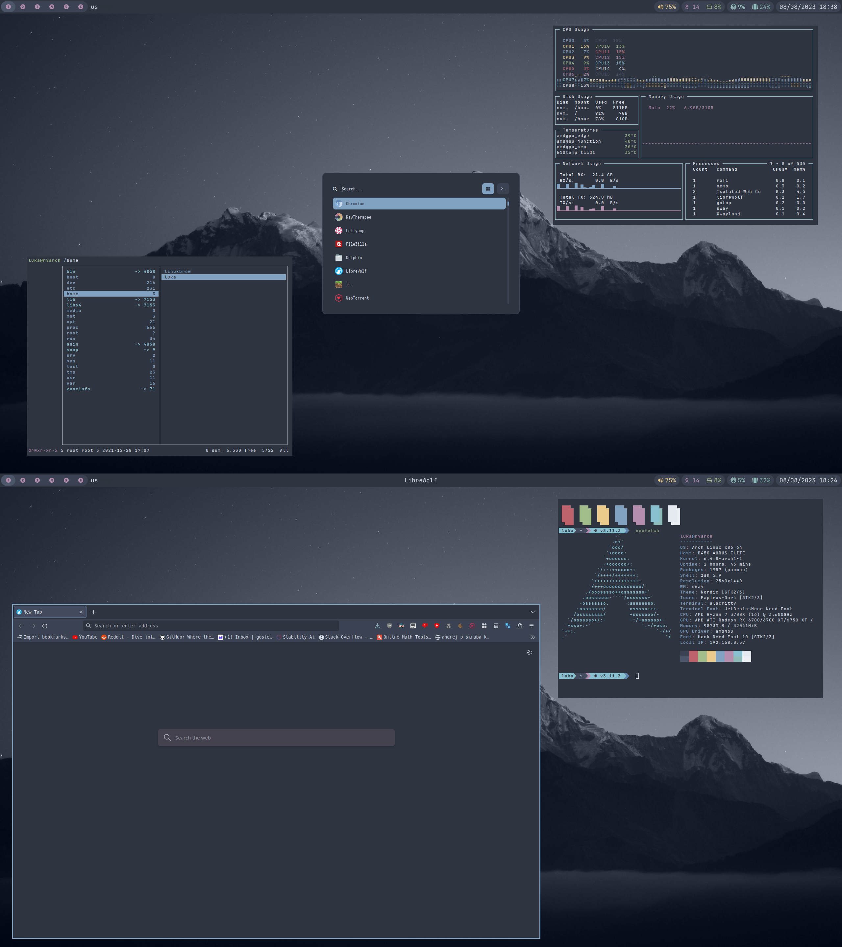The width and height of the screenshot is (842, 947).
Task: Show more bookmarks with the double chevron
Action: click(532, 637)
